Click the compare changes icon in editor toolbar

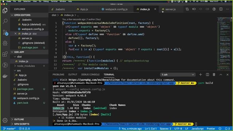pos(187,9)
